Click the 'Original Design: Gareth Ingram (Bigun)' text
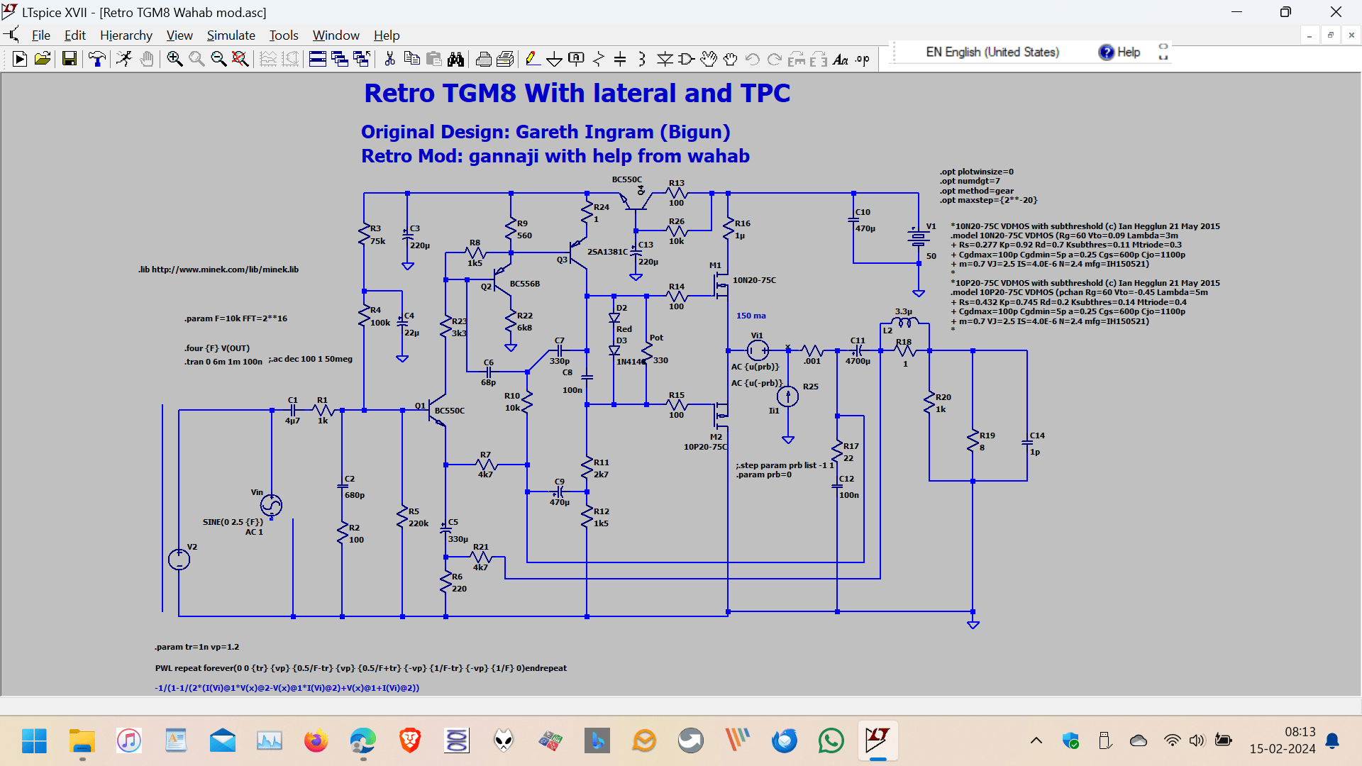 (546, 132)
